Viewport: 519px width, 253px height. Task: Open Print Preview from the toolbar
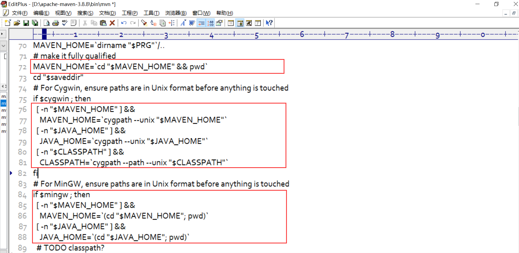(x=47, y=23)
